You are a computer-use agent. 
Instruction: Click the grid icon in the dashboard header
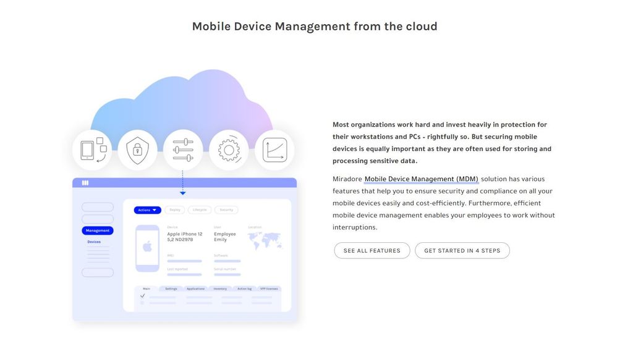pos(86,182)
